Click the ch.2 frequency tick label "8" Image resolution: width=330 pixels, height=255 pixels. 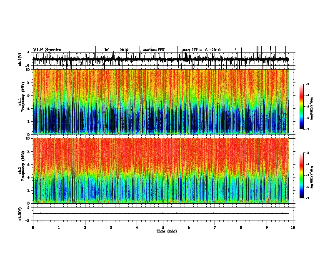tap(29, 152)
